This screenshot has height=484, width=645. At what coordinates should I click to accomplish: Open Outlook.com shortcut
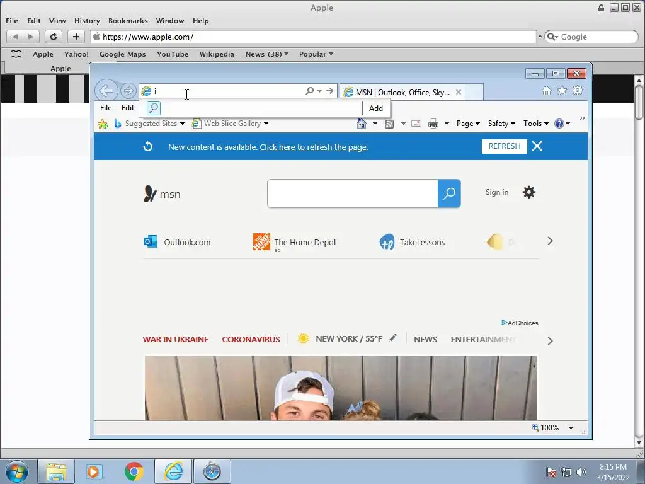tap(177, 242)
